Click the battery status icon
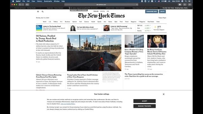Image resolution: width=203 pixels, height=114 pixels. (x=166, y=1)
